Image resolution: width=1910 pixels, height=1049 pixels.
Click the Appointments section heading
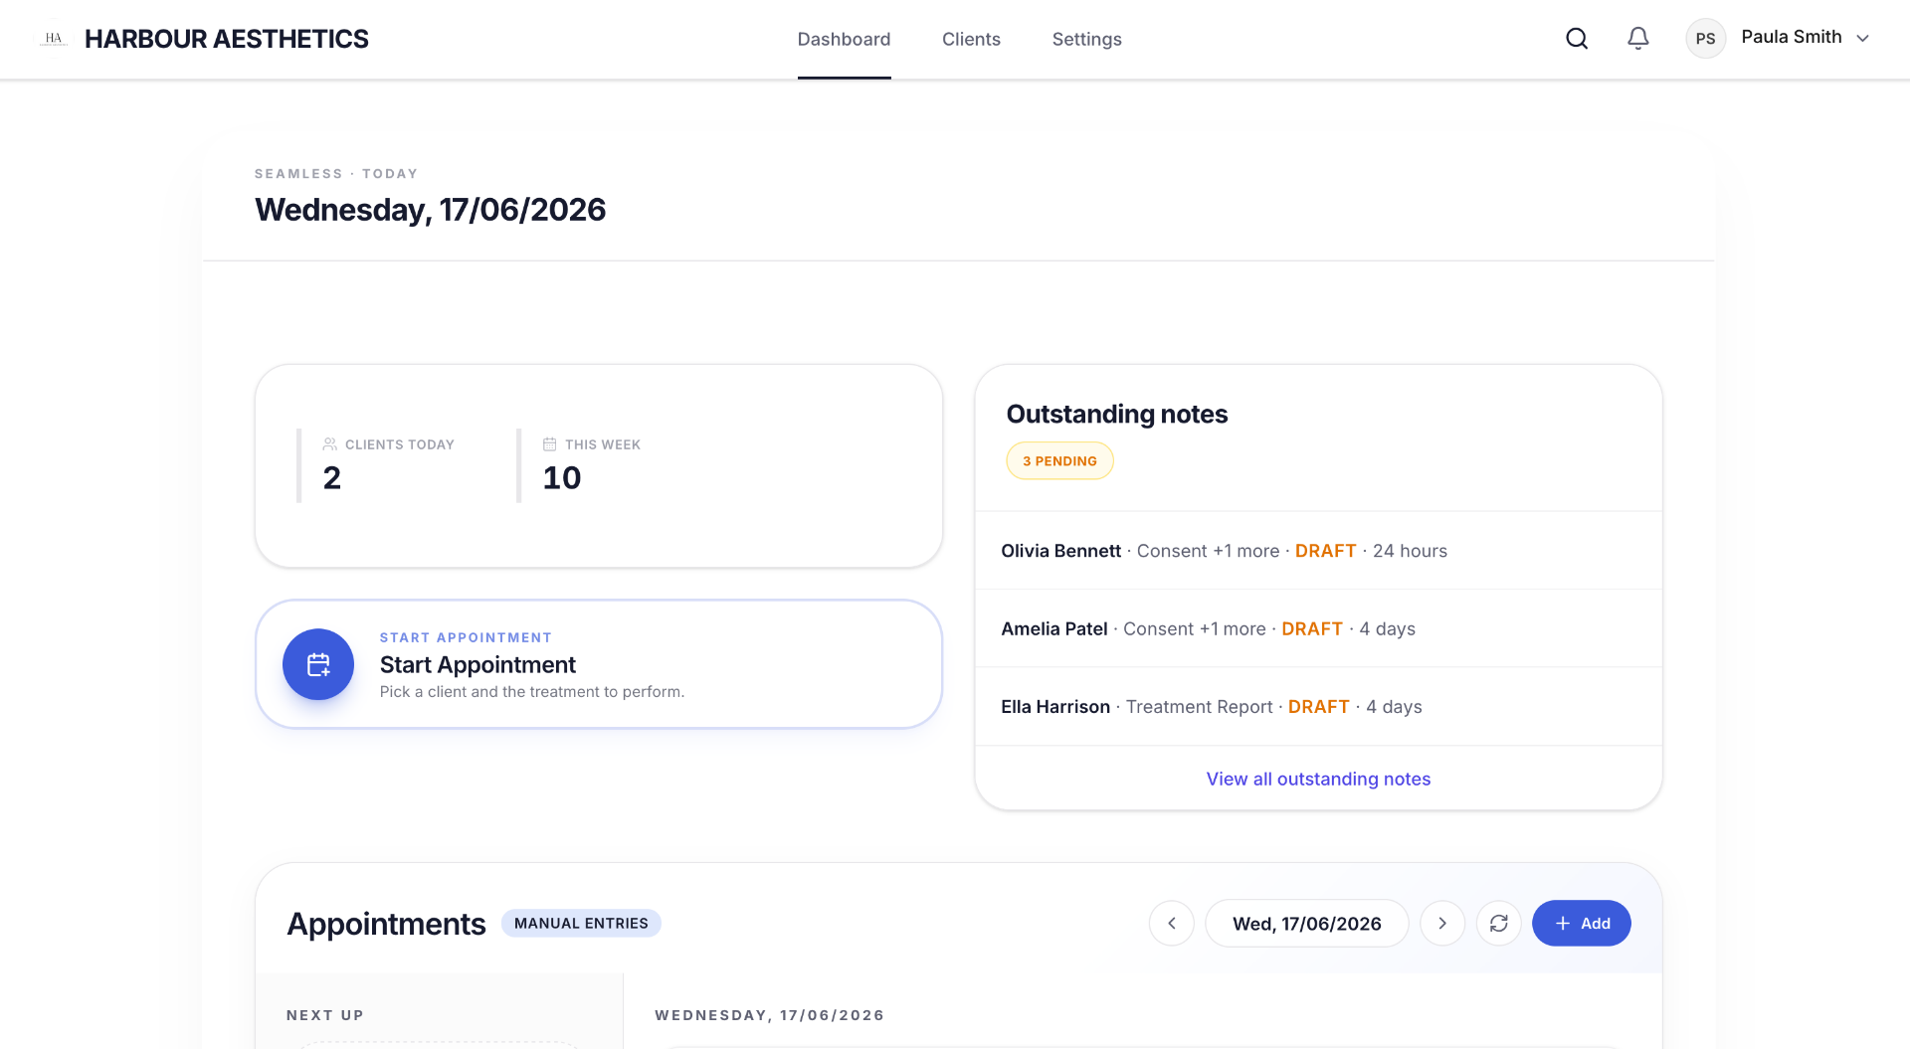click(x=386, y=924)
